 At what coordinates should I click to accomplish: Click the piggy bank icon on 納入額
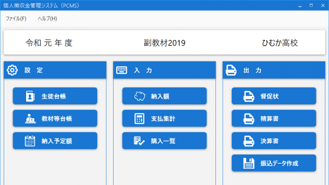point(139,96)
